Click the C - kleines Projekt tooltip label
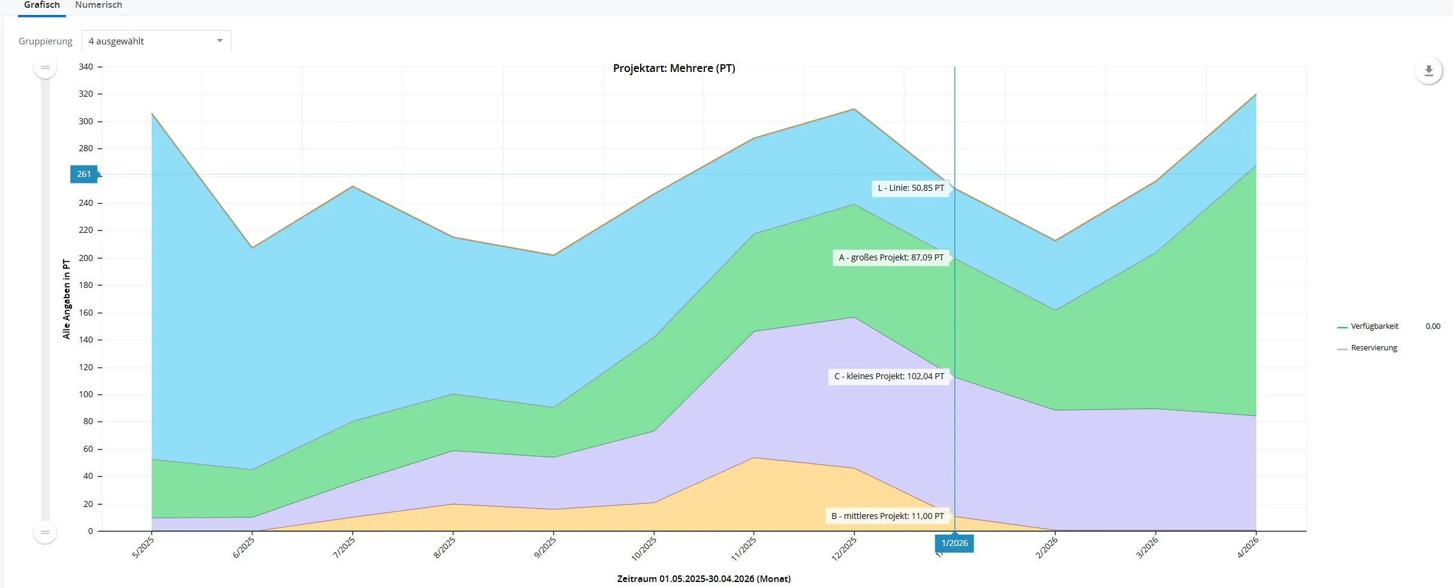Image resolution: width=1453 pixels, height=588 pixels. point(889,376)
